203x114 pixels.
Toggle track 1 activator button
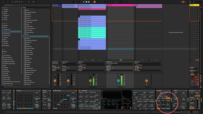pos(55,81)
